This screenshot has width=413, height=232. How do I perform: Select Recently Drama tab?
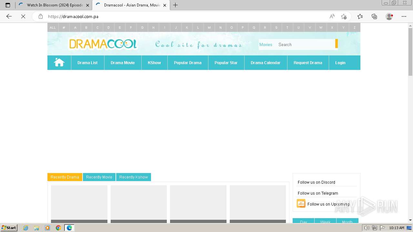click(x=65, y=177)
